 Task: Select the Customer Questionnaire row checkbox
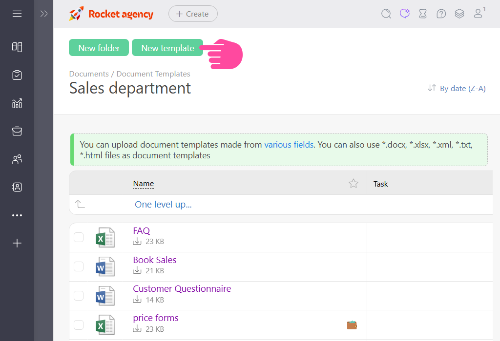79,296
